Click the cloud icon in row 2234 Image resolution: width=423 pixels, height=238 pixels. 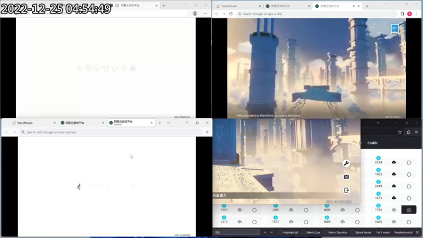(x=394, y=162)
